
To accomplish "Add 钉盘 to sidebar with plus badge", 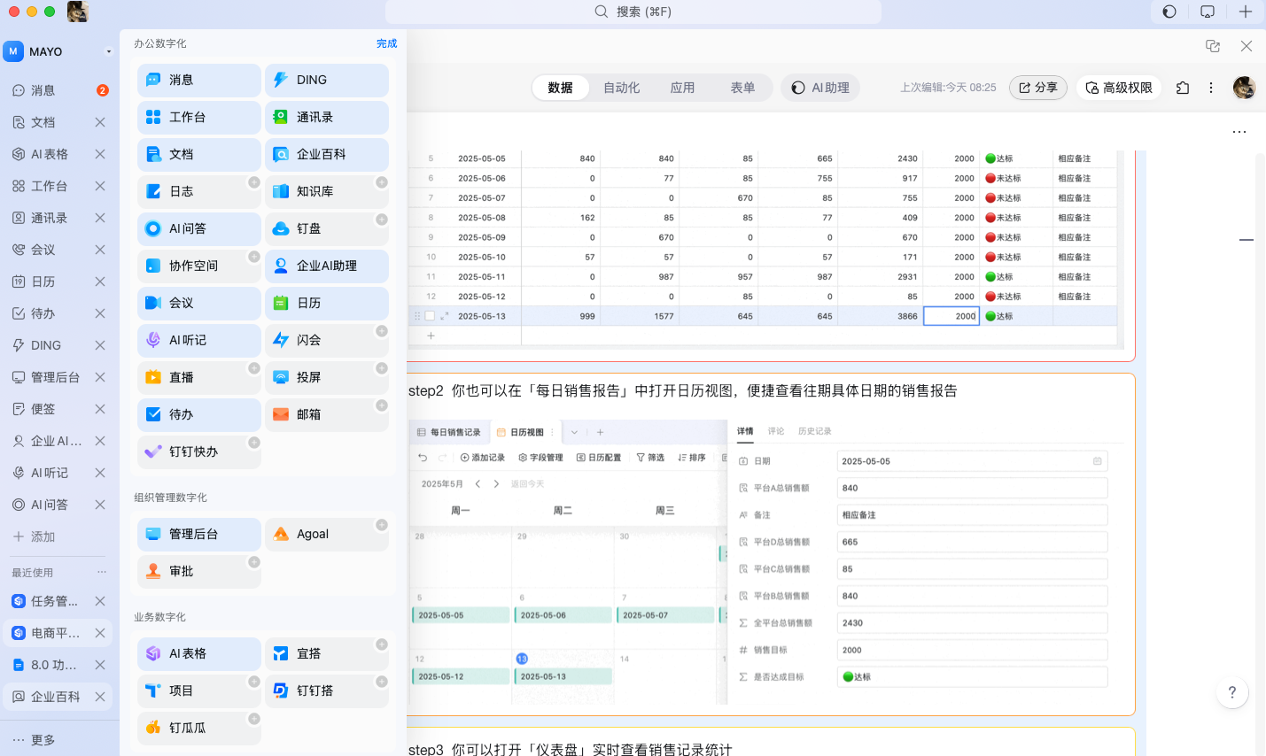I will pos(382,220).
